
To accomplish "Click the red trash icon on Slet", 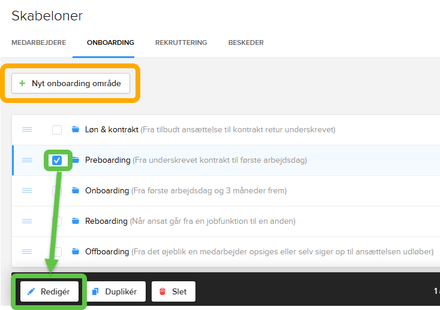I will [162, 291].
